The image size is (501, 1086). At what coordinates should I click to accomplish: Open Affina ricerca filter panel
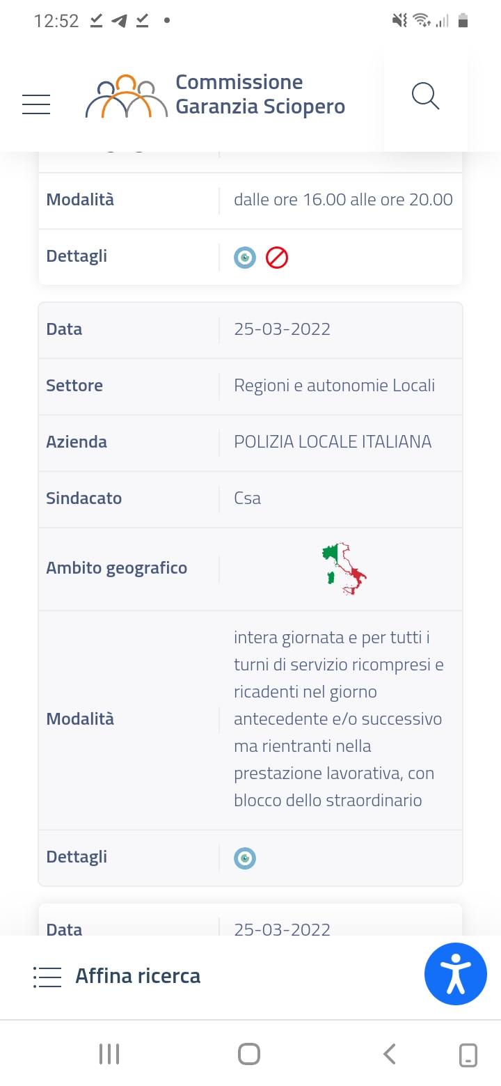[138, 976]
